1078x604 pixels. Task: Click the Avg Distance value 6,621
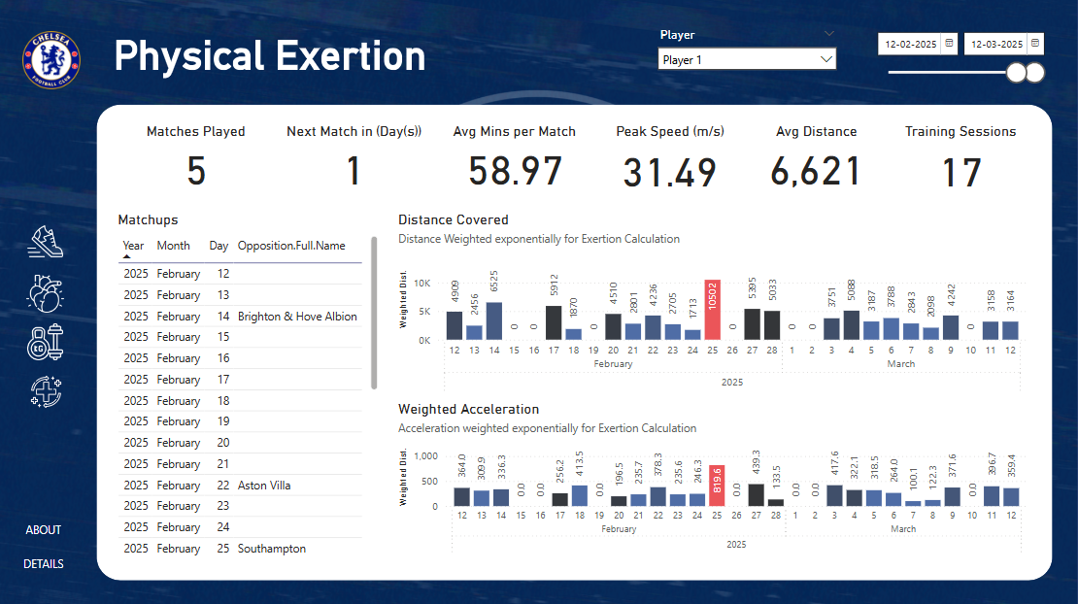click(816, 172)
